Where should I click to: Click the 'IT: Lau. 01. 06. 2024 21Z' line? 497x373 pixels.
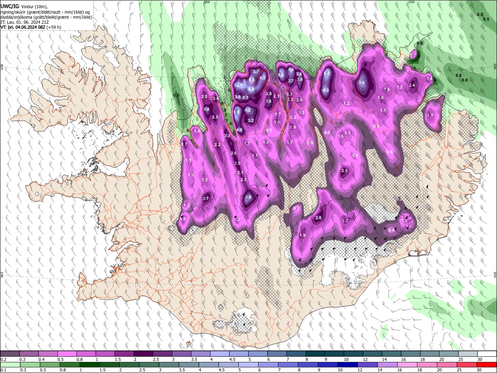(x=24, y=22)
